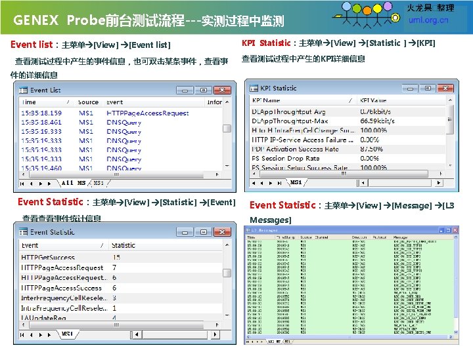The height and width of the screenshot is (354, 473).
Task: Click the 66.59kbit/s KPI value cell
Action: coord(377,121)
